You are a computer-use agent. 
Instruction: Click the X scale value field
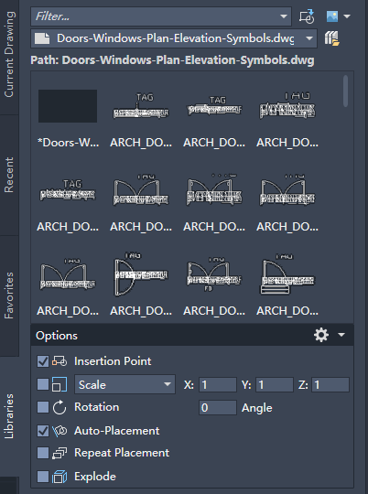click(218, 384)
